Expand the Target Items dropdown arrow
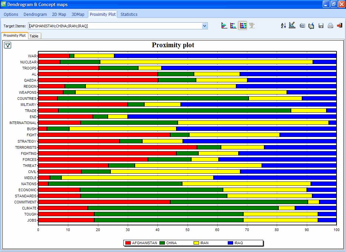Screen dimensions: 346x252 click(x=204, y=26)
